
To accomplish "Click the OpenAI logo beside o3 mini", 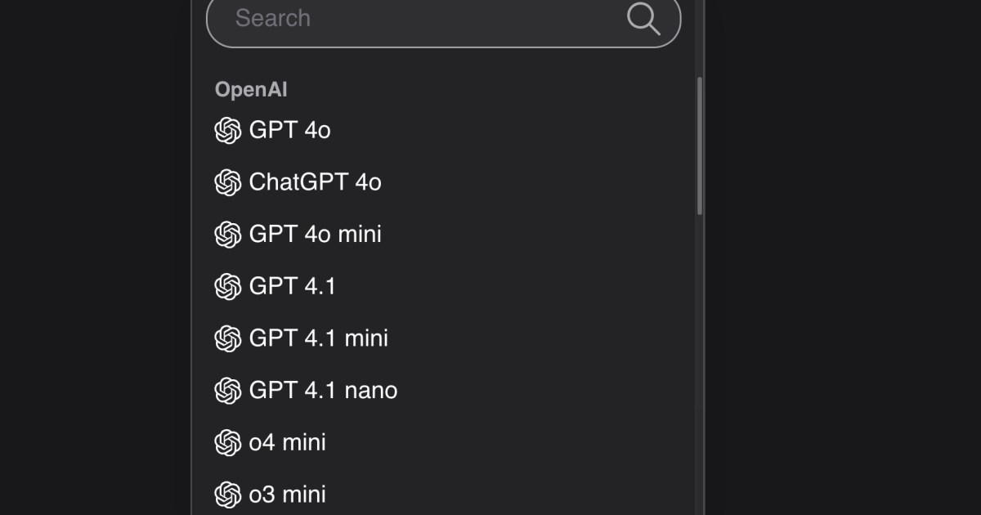I will click(227, 495).
